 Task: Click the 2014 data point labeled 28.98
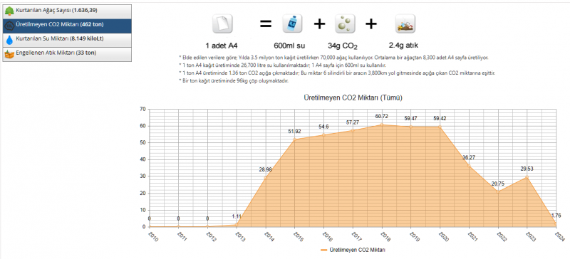pos(265,178)
